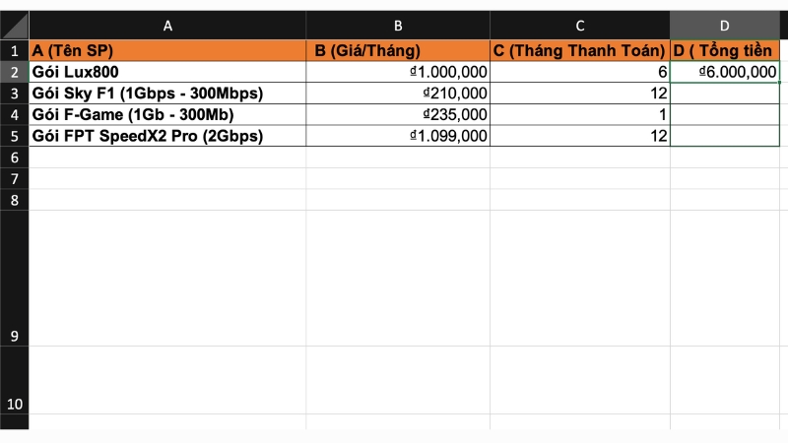Select the 'Gói Lux800' cell
The width and height of the screenshot is (788, 443).
(167, 72)
